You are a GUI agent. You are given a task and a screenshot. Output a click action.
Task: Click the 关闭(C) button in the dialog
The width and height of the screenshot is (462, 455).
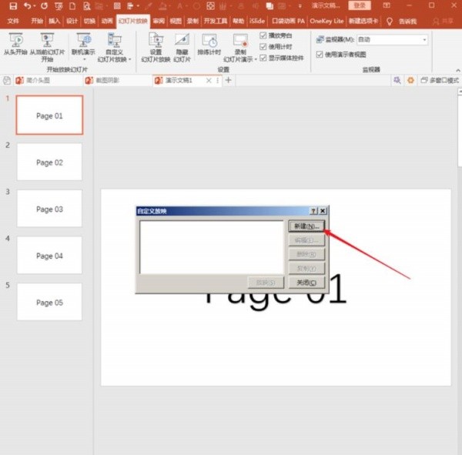click(x=306, y=283)
